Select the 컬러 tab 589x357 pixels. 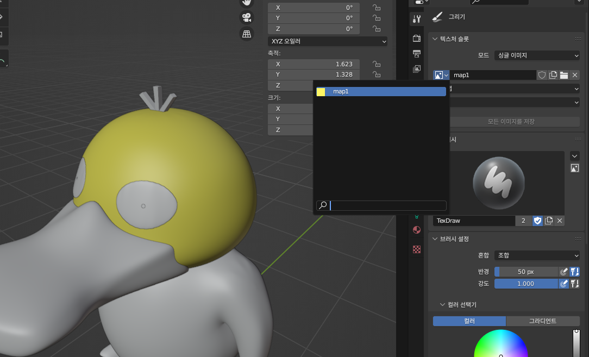coord(469,321)
